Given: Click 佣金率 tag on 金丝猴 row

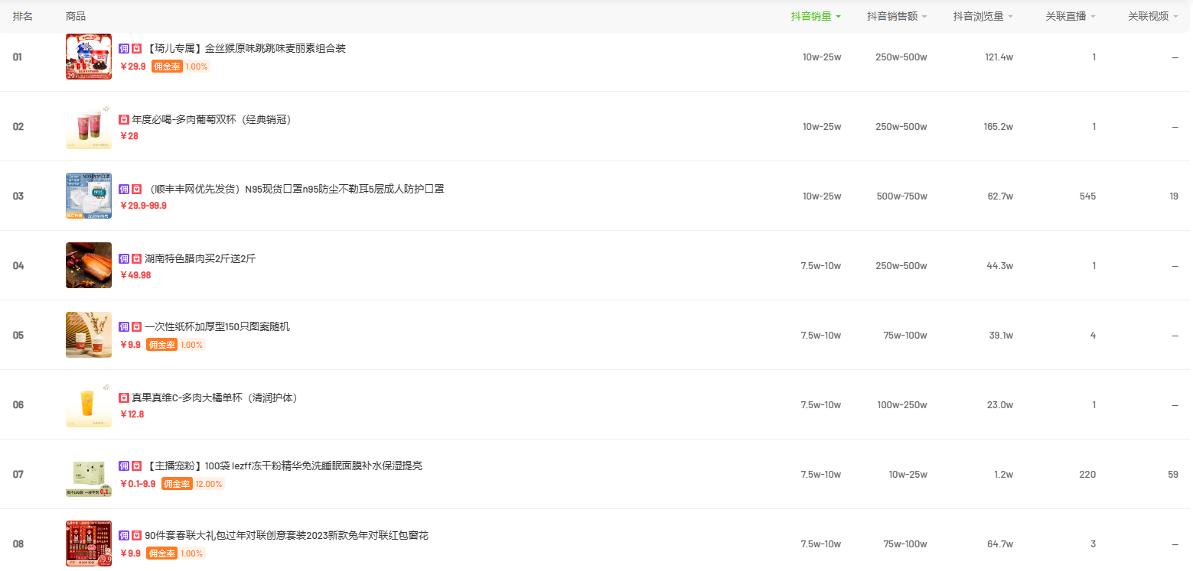Looking at the screenshot, I should (x=180, y=67).
